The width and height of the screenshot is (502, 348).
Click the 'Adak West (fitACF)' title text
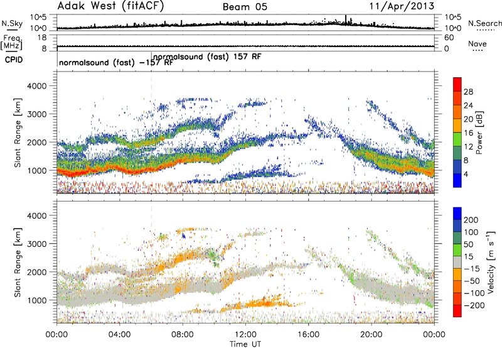click(110, 6)
